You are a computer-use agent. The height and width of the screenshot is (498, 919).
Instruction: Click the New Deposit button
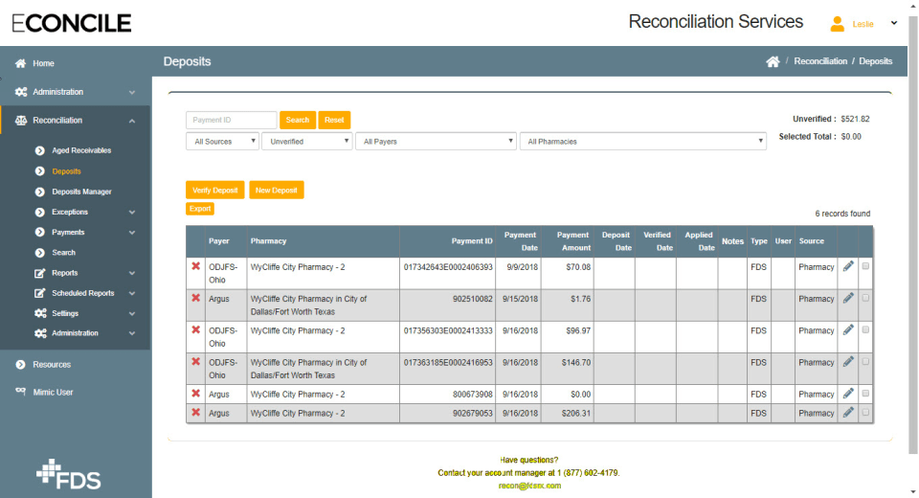coord(277,191)
